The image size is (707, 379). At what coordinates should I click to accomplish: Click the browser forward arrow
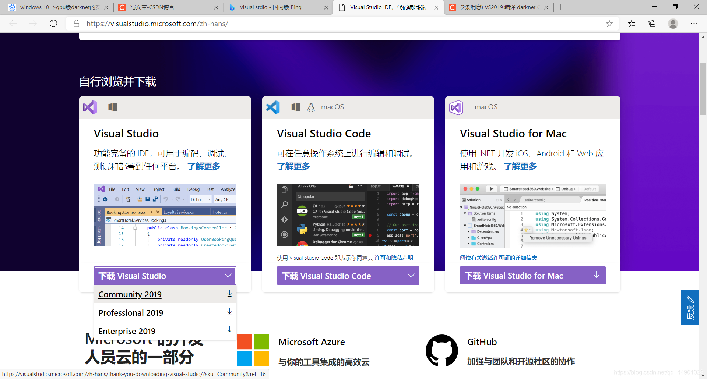[33, 24]
